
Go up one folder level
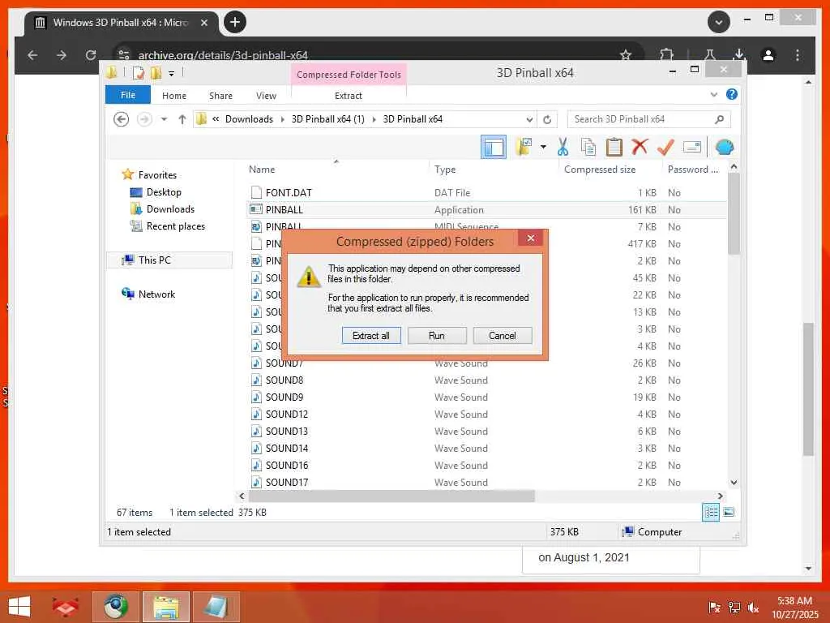coord(182,119)
